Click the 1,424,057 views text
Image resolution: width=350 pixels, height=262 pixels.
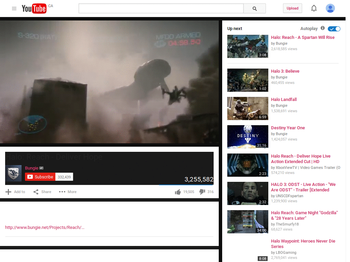click(x=284, y=139)
